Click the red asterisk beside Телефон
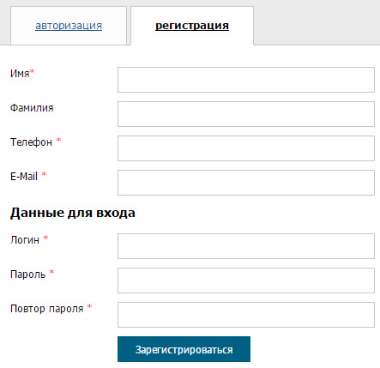This screenshot has height=368, width=380. pyautogui.click(x=58, y=140)
